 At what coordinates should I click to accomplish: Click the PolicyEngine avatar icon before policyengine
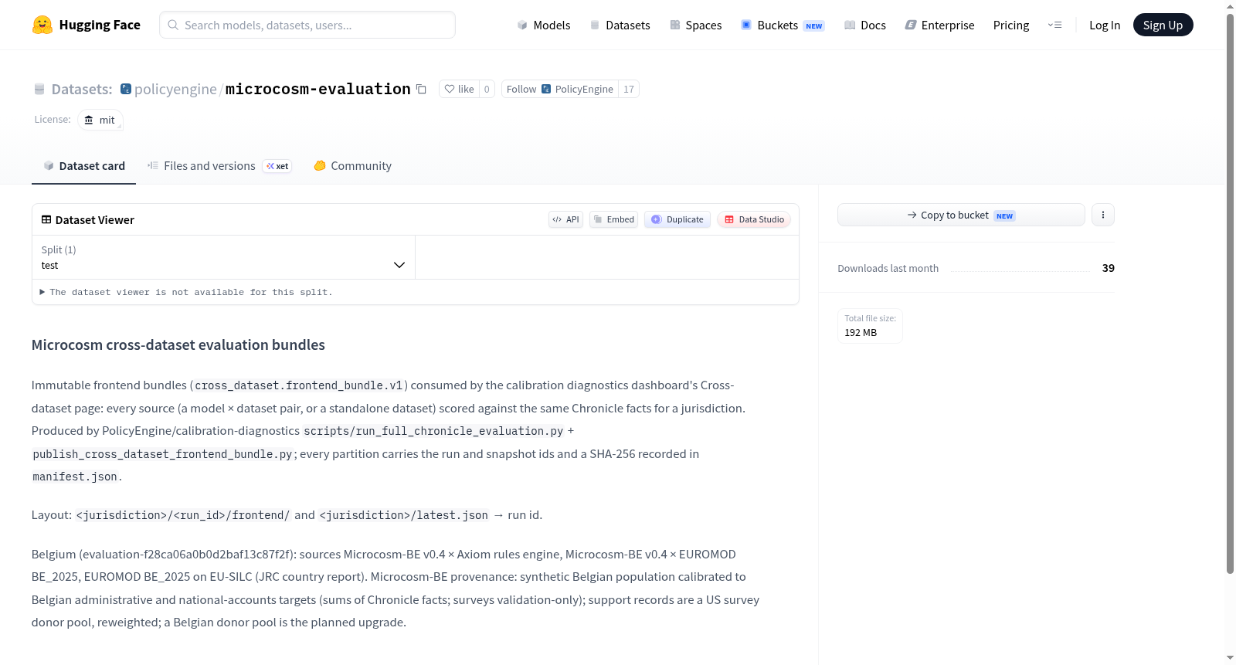[126, 89]
